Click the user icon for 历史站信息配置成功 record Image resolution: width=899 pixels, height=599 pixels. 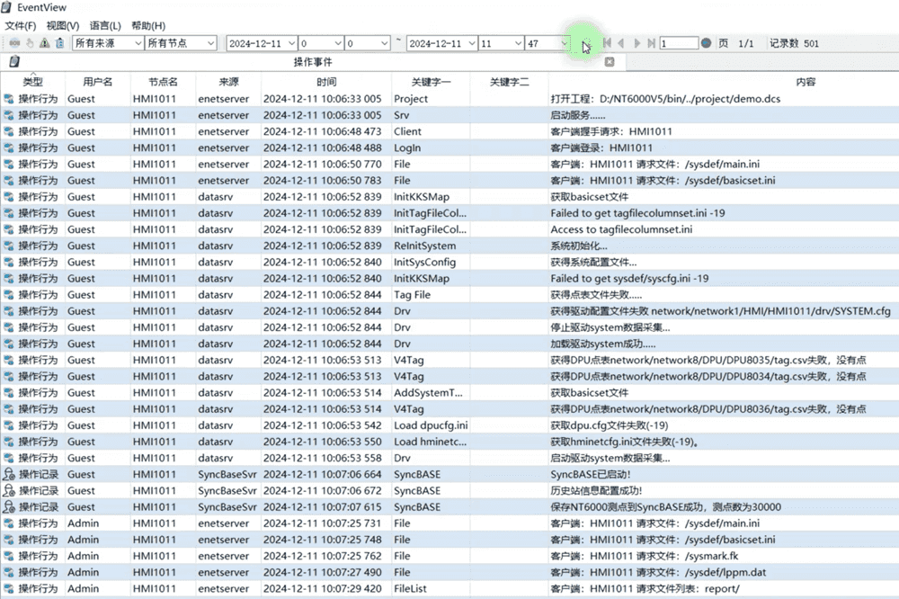tap(9, 490)
